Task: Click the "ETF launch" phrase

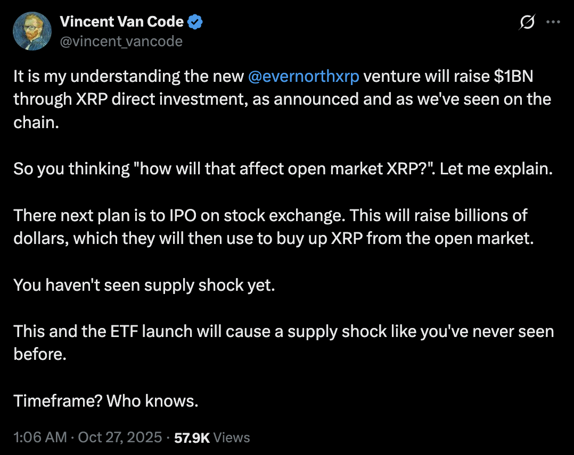Action: tap(142, 332)
